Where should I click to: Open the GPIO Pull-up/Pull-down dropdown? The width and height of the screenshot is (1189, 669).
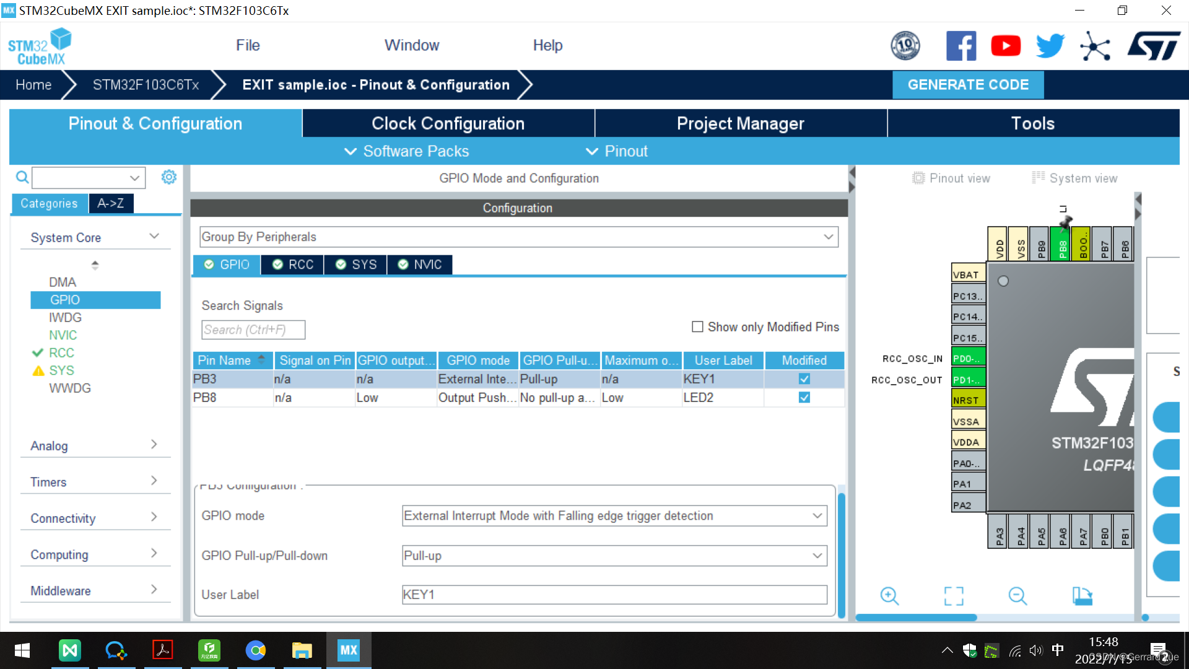[x=614, y=556]
